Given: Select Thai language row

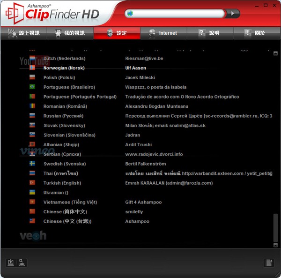Looking at the screenshot, I should tap(61, 173).
